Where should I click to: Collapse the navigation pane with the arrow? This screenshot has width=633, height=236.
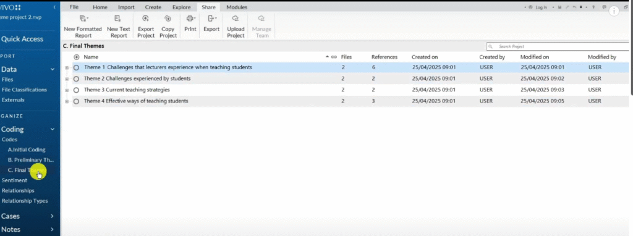(54, 7)
